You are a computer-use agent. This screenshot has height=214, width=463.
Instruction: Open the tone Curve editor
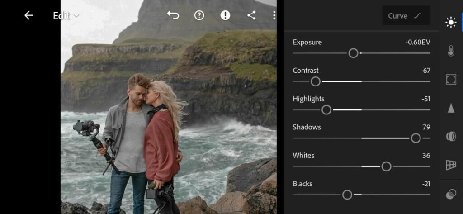(x=406, y=15)
